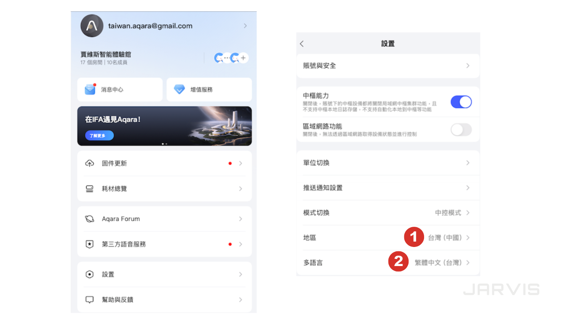
Task: Expand the account details chevron
Action: point(245,26)
